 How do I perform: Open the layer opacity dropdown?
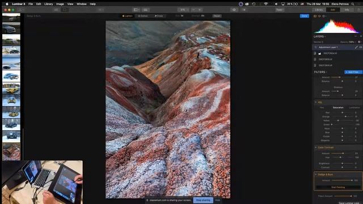(x=348, y=42)
